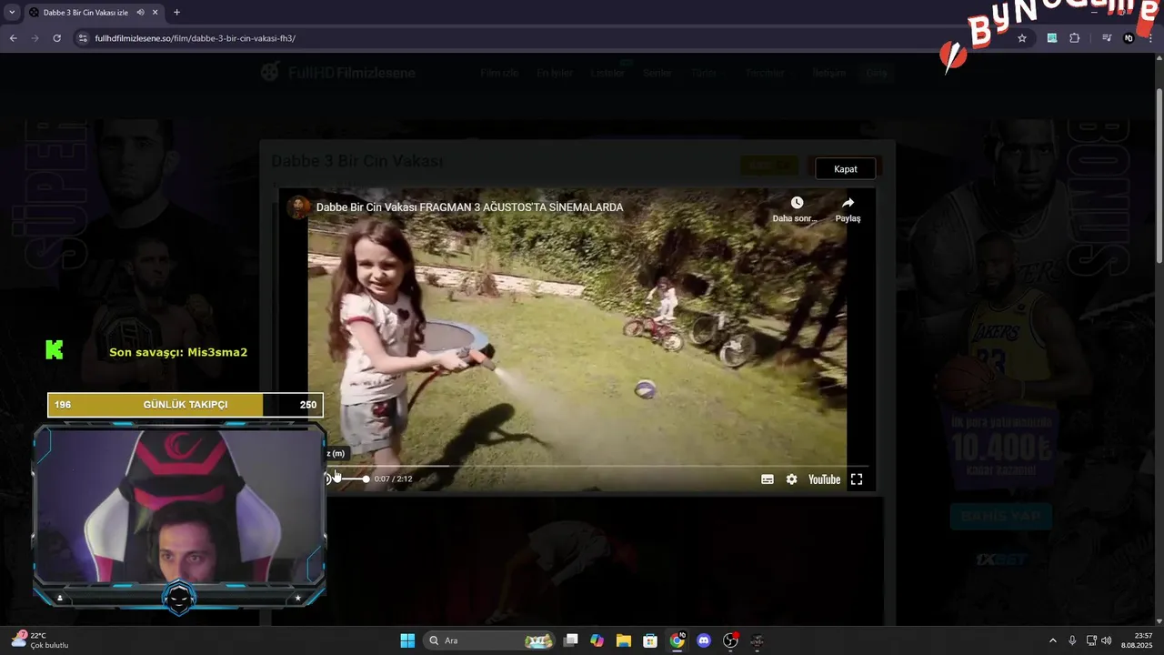
Task: Open video on YouTube via logo
Action: pos(824,479)
